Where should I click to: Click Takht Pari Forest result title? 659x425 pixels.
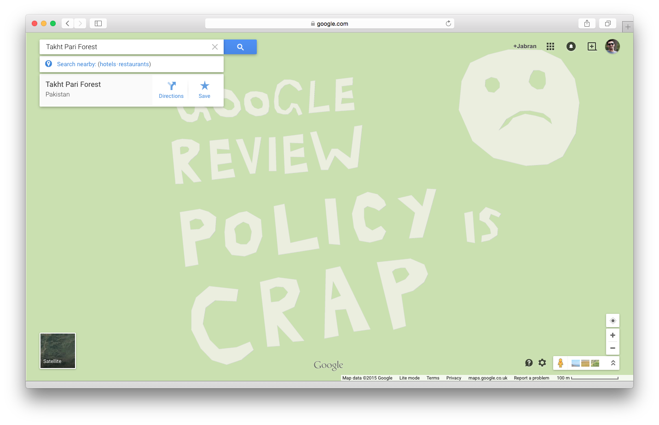(73, 85)
